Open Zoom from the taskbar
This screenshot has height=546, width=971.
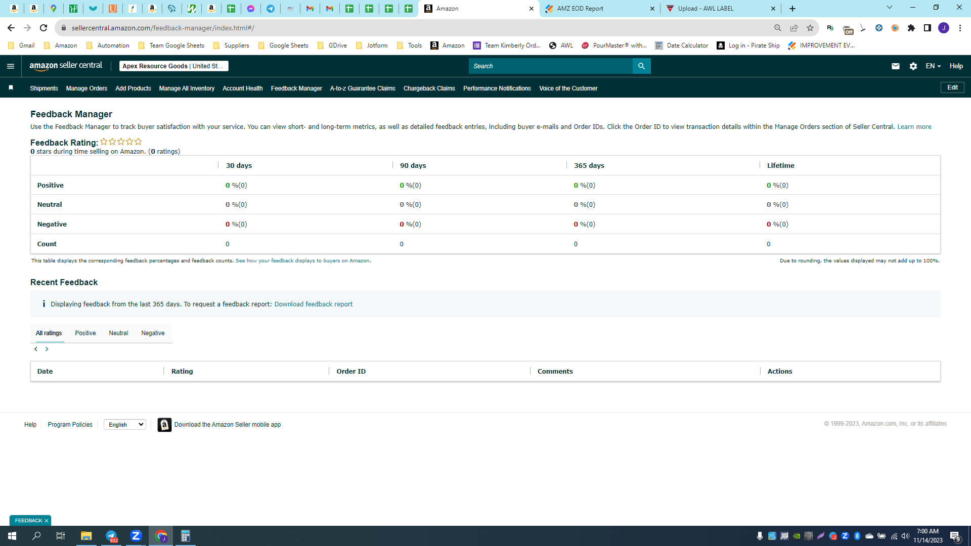coord(136,536)
